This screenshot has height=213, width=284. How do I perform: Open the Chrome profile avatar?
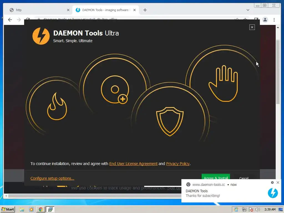[265, 20]
